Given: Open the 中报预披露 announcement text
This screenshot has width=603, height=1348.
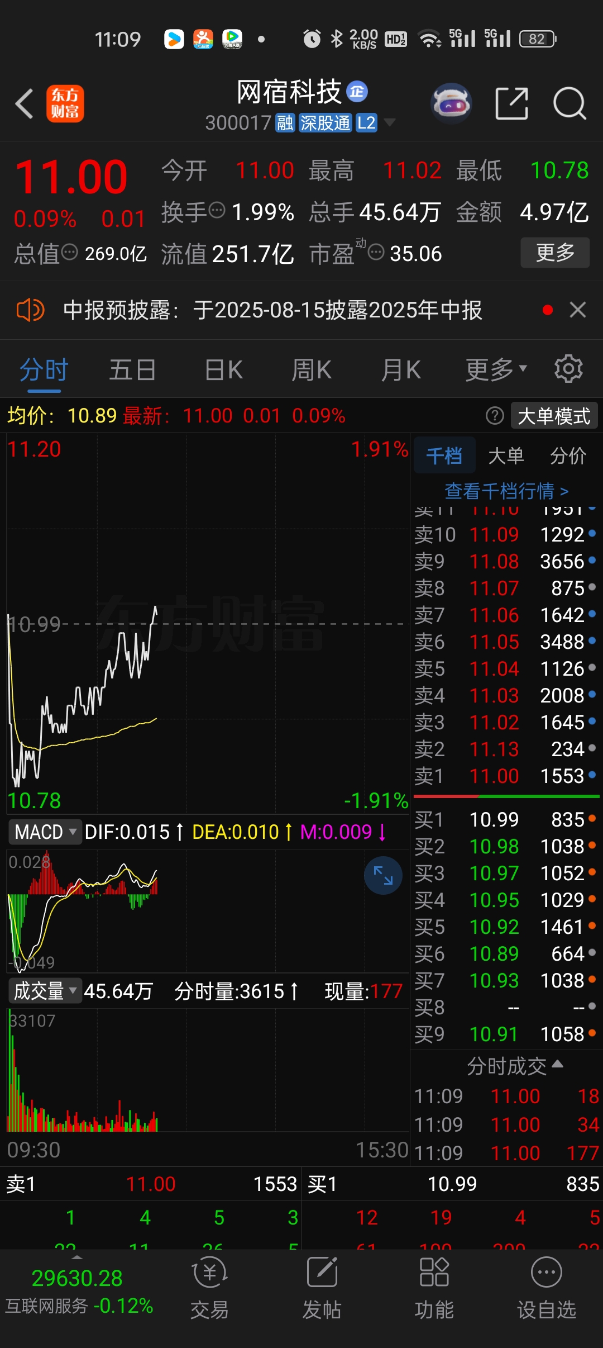Looking at the screenshot, I should (x=272, y=310).
